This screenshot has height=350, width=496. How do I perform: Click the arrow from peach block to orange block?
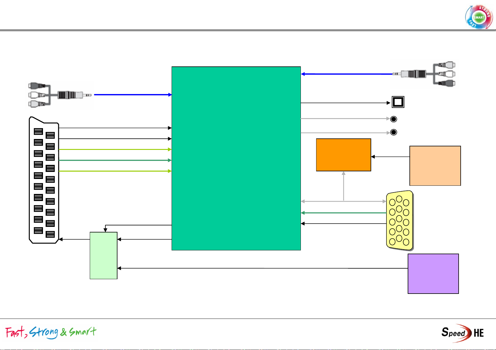pyautogui.click(x=390, y=157)
